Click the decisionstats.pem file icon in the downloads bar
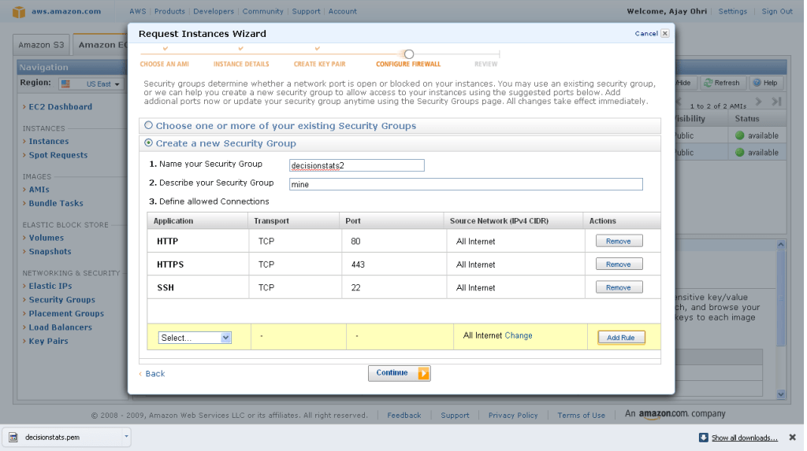 [x=13, y=438]
